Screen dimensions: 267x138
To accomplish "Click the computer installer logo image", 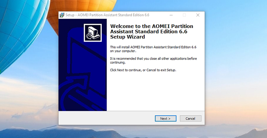I will click(93, 33).
